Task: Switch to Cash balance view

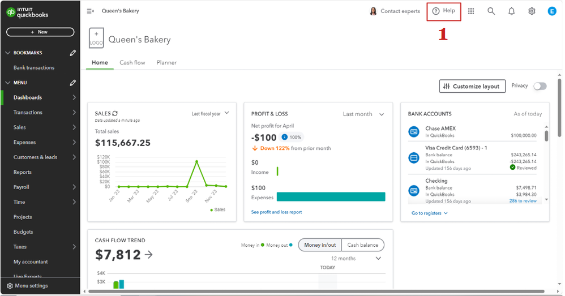Action: click(x=362, y=245)
